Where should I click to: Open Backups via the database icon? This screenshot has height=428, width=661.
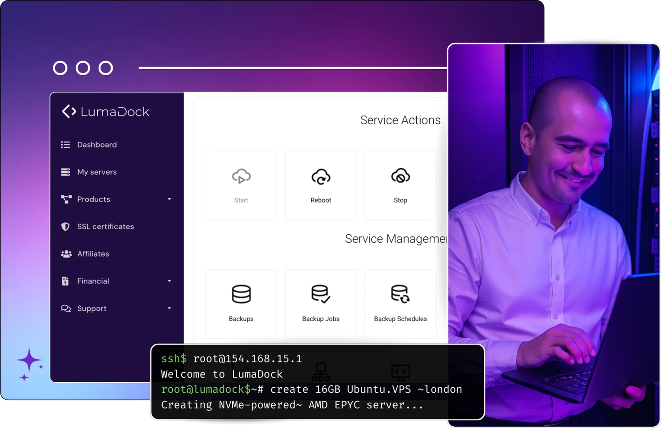click(x=241, y=294)
